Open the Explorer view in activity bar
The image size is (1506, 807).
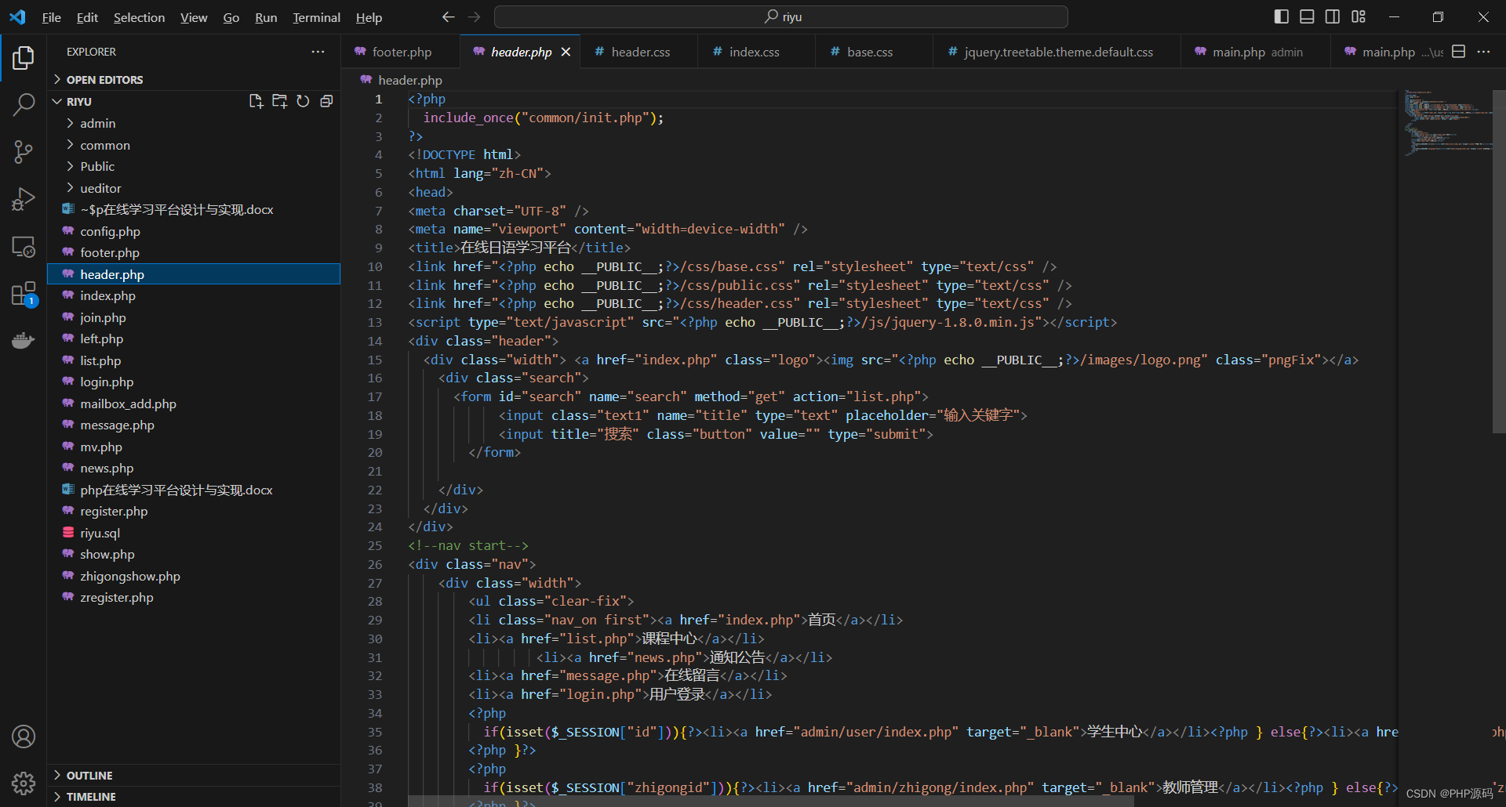(x=24, y=58)
